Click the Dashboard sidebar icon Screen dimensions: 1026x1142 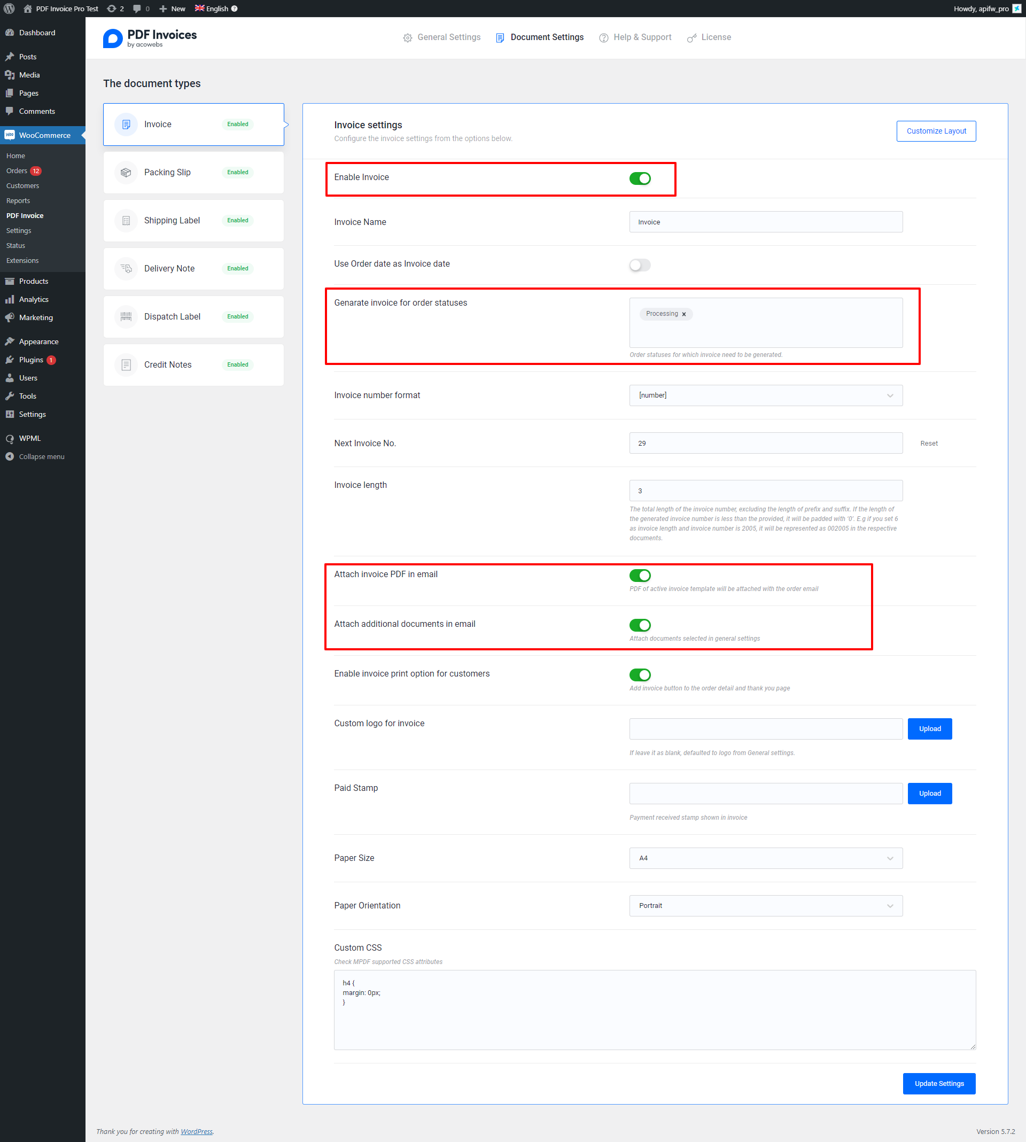[x=10, y=33]
